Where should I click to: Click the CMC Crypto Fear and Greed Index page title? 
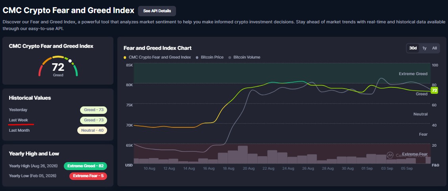point(68,11)
